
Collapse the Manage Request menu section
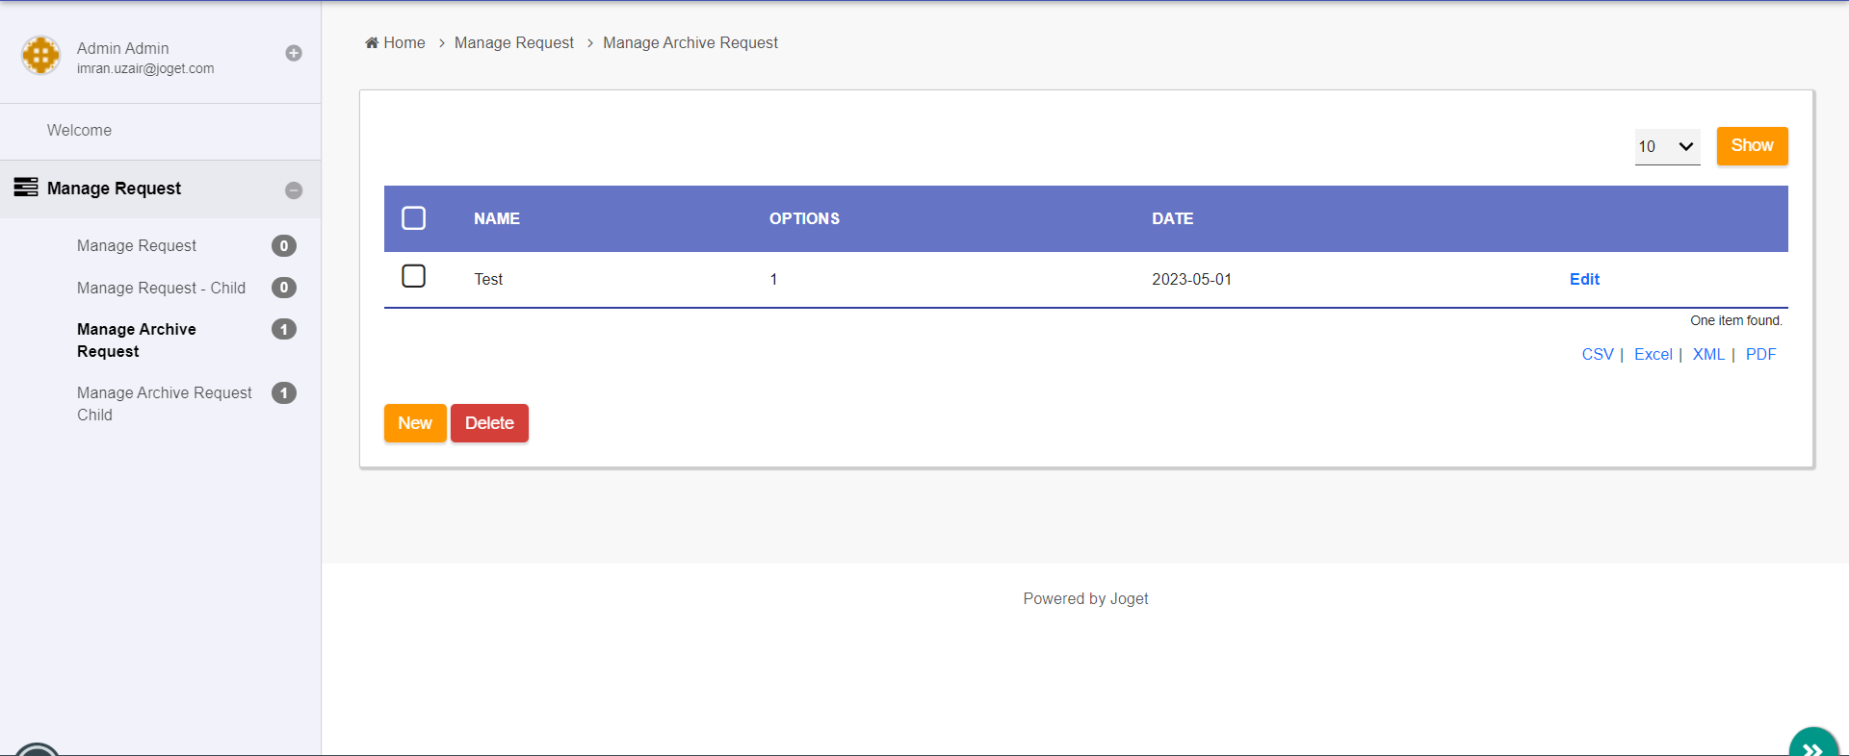click(294, 190)
